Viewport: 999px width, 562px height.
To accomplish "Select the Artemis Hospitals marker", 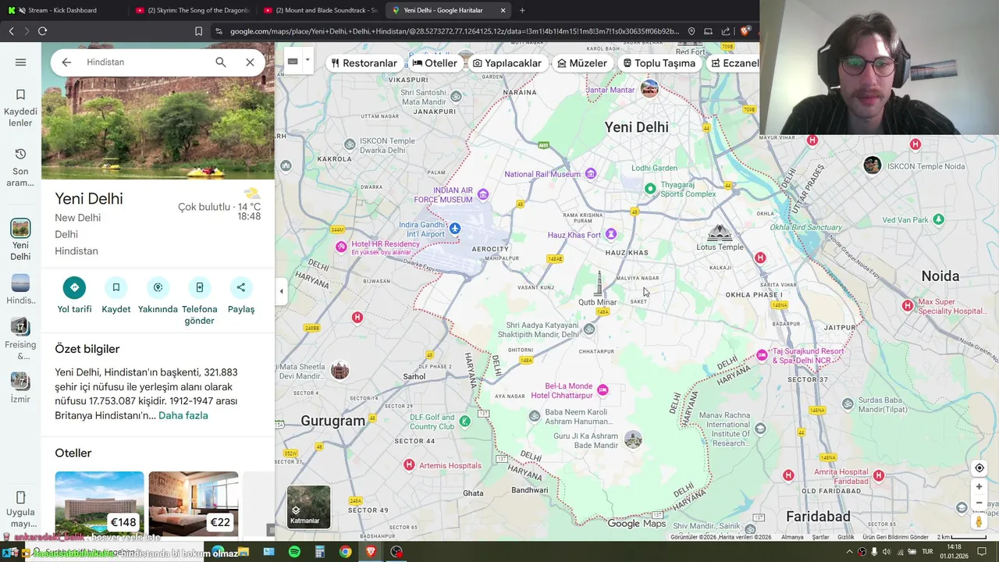I will (x=409, y=465).
